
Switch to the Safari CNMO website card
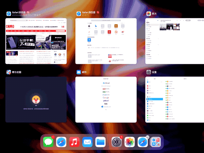36,41
